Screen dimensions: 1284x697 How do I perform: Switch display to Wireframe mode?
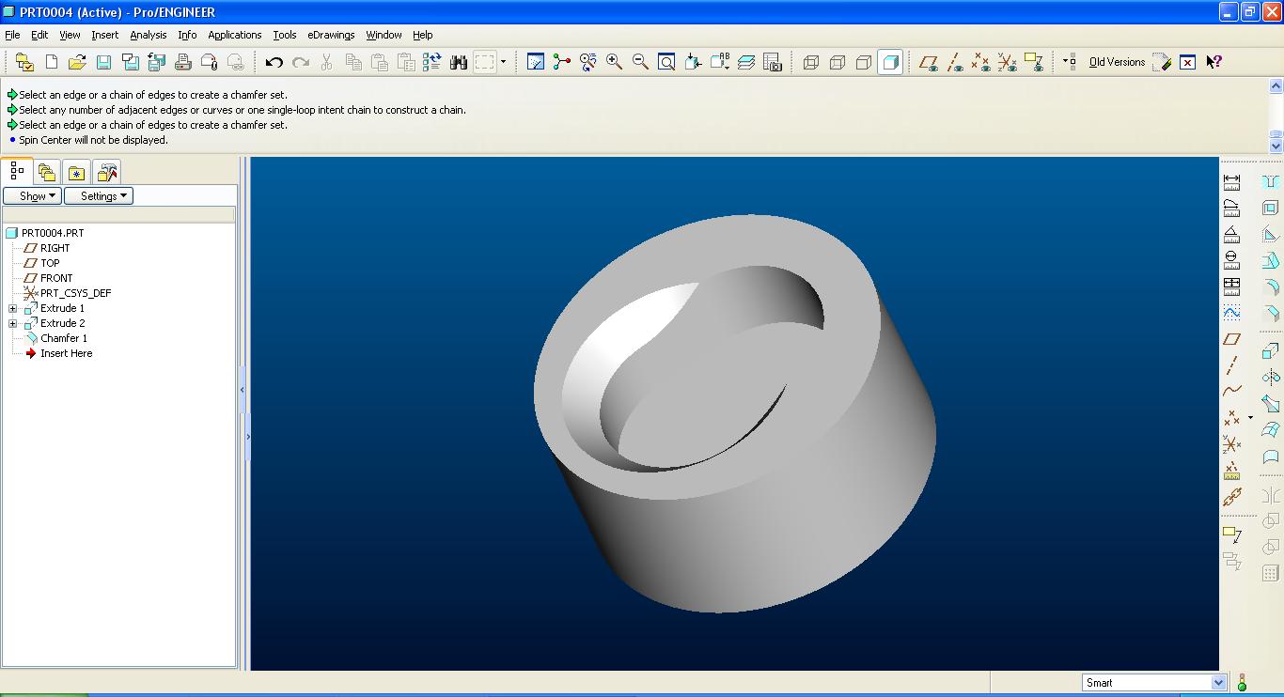pyautogui.click(x=811, y=62)
